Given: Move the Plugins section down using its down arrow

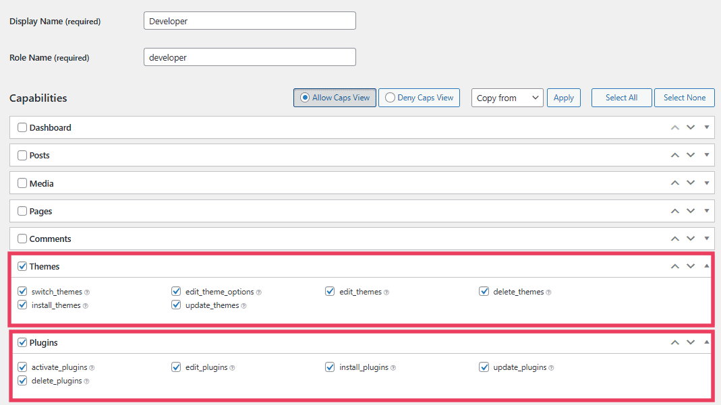Looking at the screenshot, I should click(691, 342).
